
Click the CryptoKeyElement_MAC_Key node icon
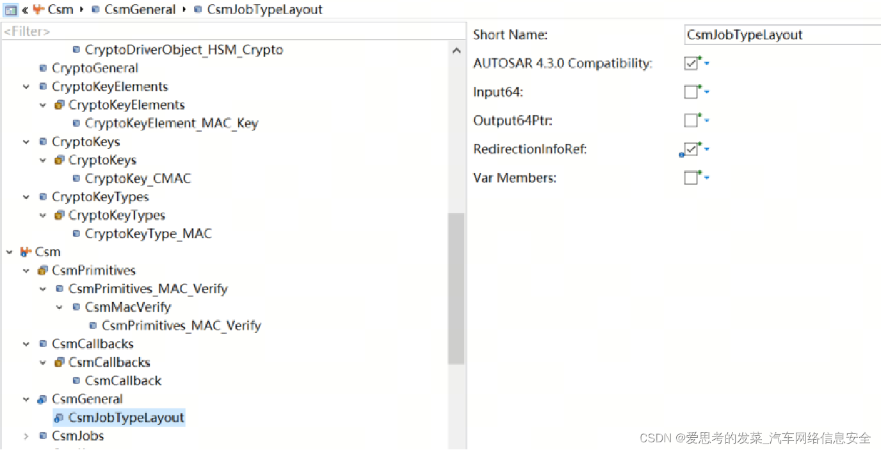click(76, 124)
